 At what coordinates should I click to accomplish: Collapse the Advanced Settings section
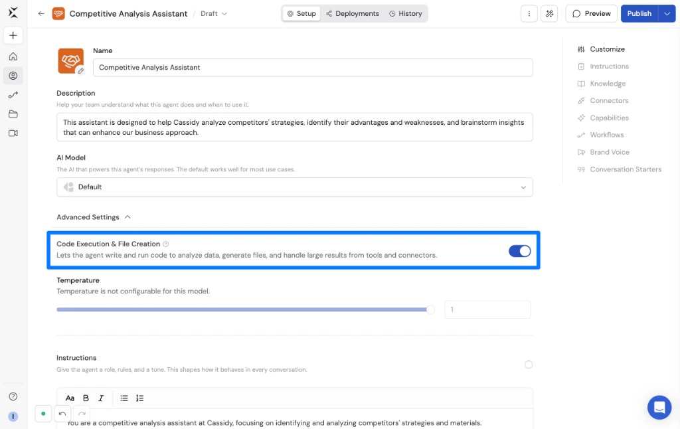click(x=94, y=217)
